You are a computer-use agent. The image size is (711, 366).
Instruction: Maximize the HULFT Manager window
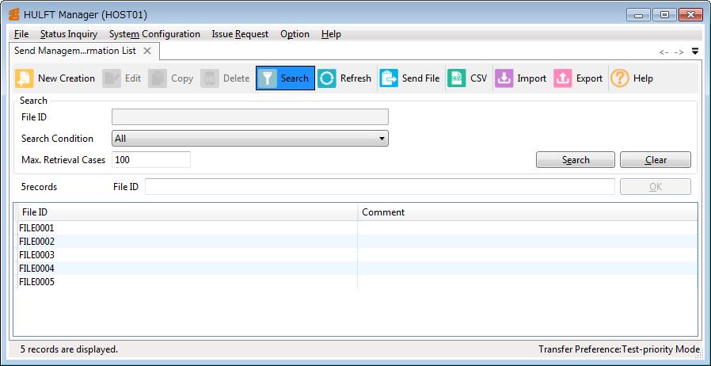click(664, 15)
